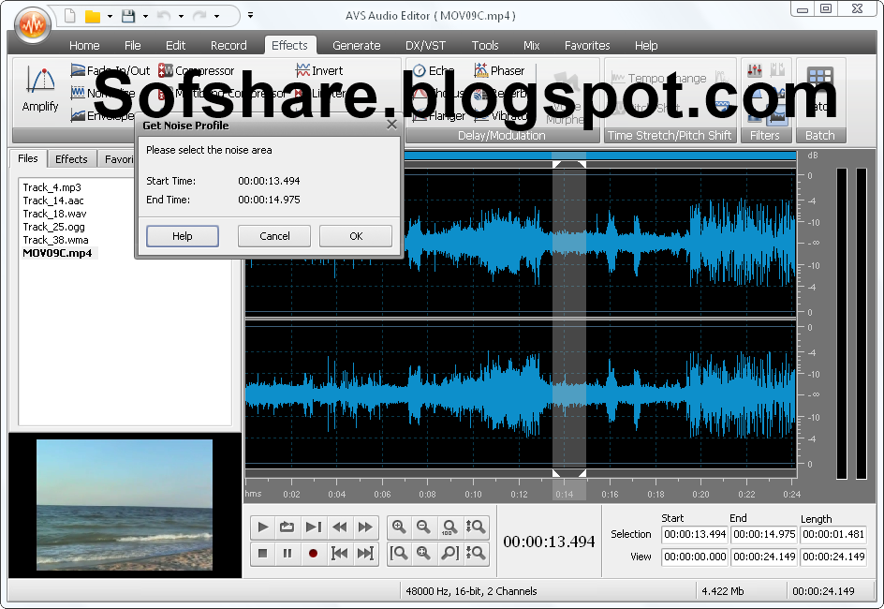Zoom to selection with crosshair magnifier

(423, 553)
